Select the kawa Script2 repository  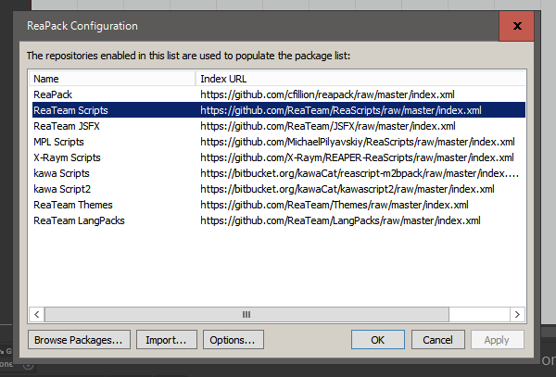279,189
